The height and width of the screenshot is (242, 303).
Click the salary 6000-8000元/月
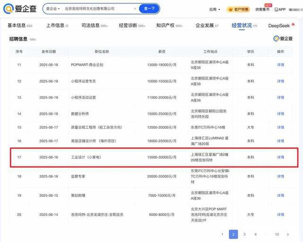click(x=162, y=215)
